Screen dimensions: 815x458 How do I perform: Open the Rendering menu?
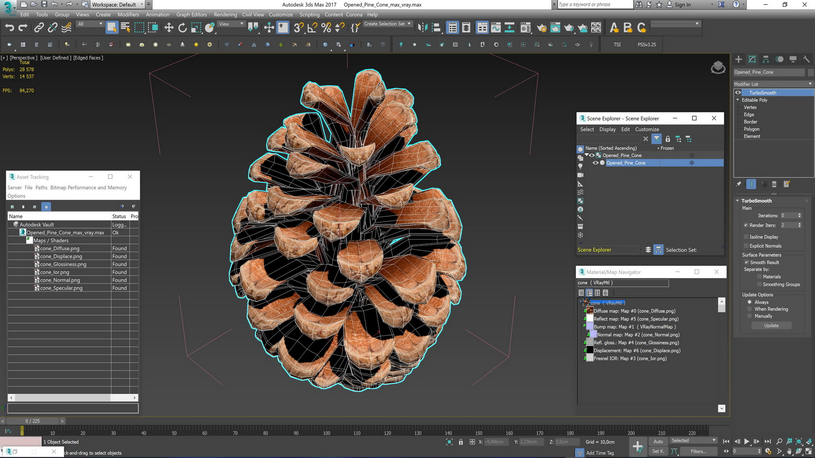[x=225, y=14]
